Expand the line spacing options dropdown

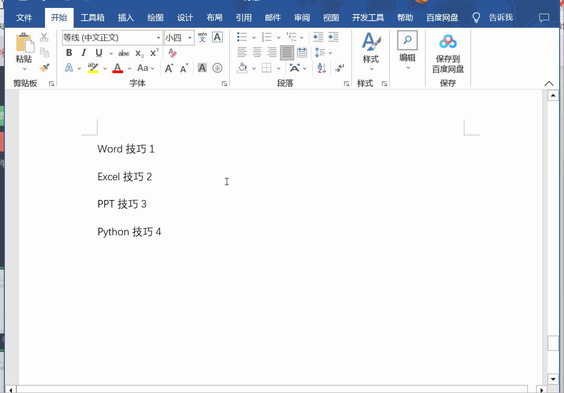pos(329,52)
